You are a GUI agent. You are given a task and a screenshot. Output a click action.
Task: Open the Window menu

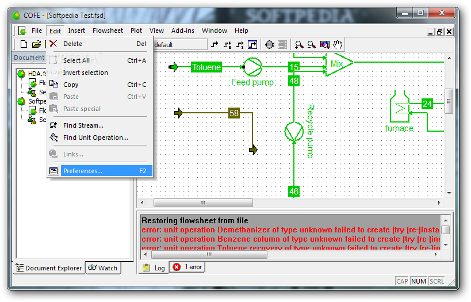coord(215,30)
